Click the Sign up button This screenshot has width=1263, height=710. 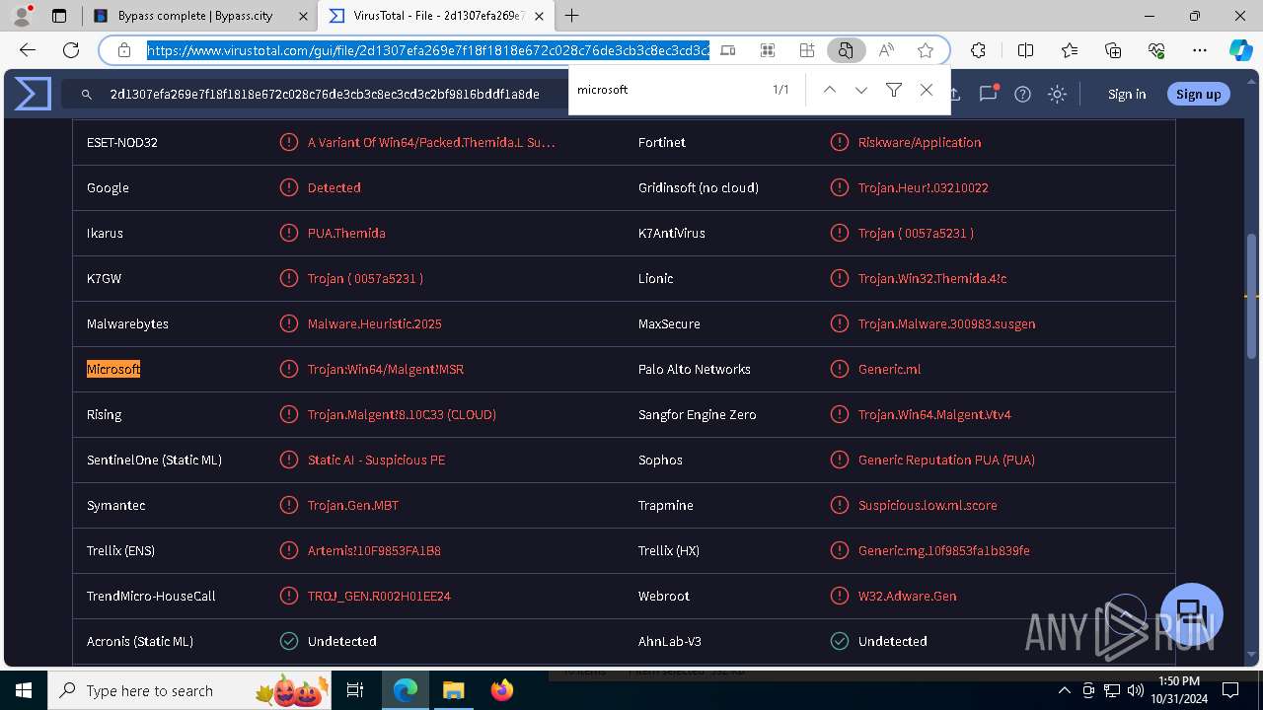tap(1199, 94)
